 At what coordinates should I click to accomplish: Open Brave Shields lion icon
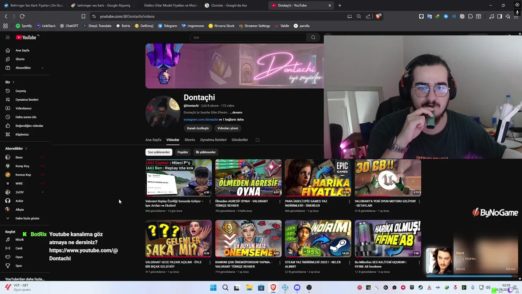[378, 16]
